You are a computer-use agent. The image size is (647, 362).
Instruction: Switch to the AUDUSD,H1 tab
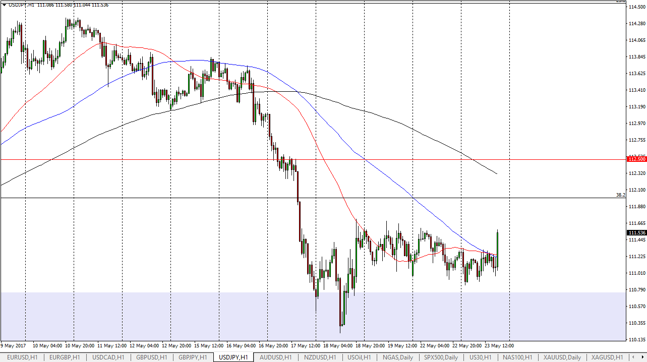point(277,357)
